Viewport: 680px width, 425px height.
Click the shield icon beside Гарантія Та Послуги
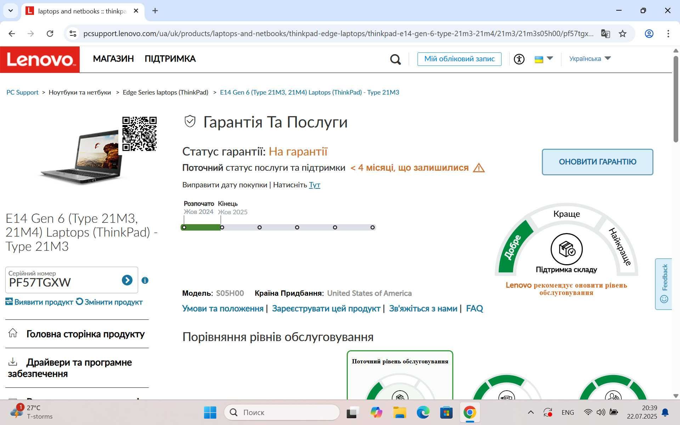[190, 121]
